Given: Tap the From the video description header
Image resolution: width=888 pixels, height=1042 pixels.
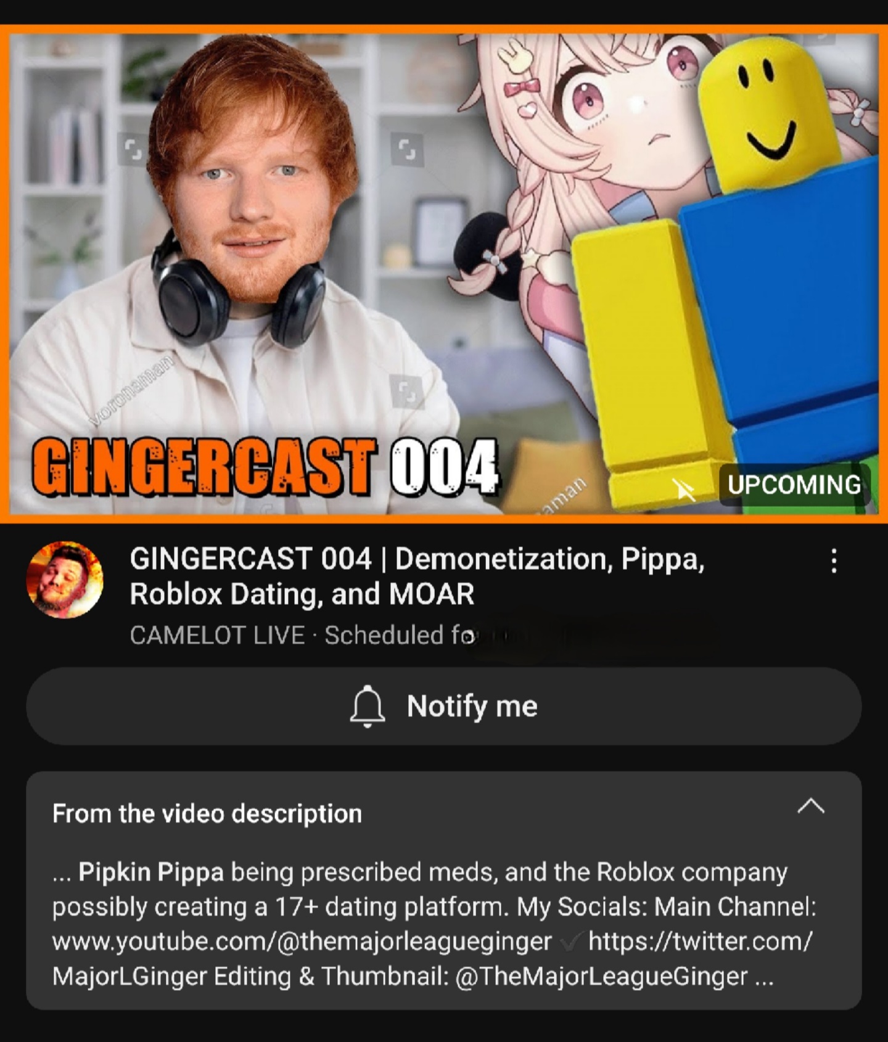Looking at the screenshot, I should coord(207,813).
